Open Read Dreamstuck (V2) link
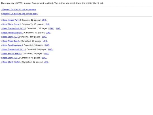This screenshot has height=115, width=153. point(13,28)
